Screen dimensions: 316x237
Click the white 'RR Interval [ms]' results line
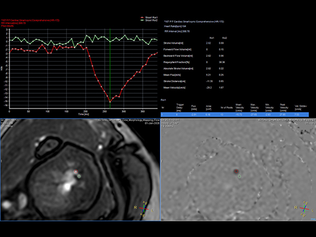[x=177, y=32]
